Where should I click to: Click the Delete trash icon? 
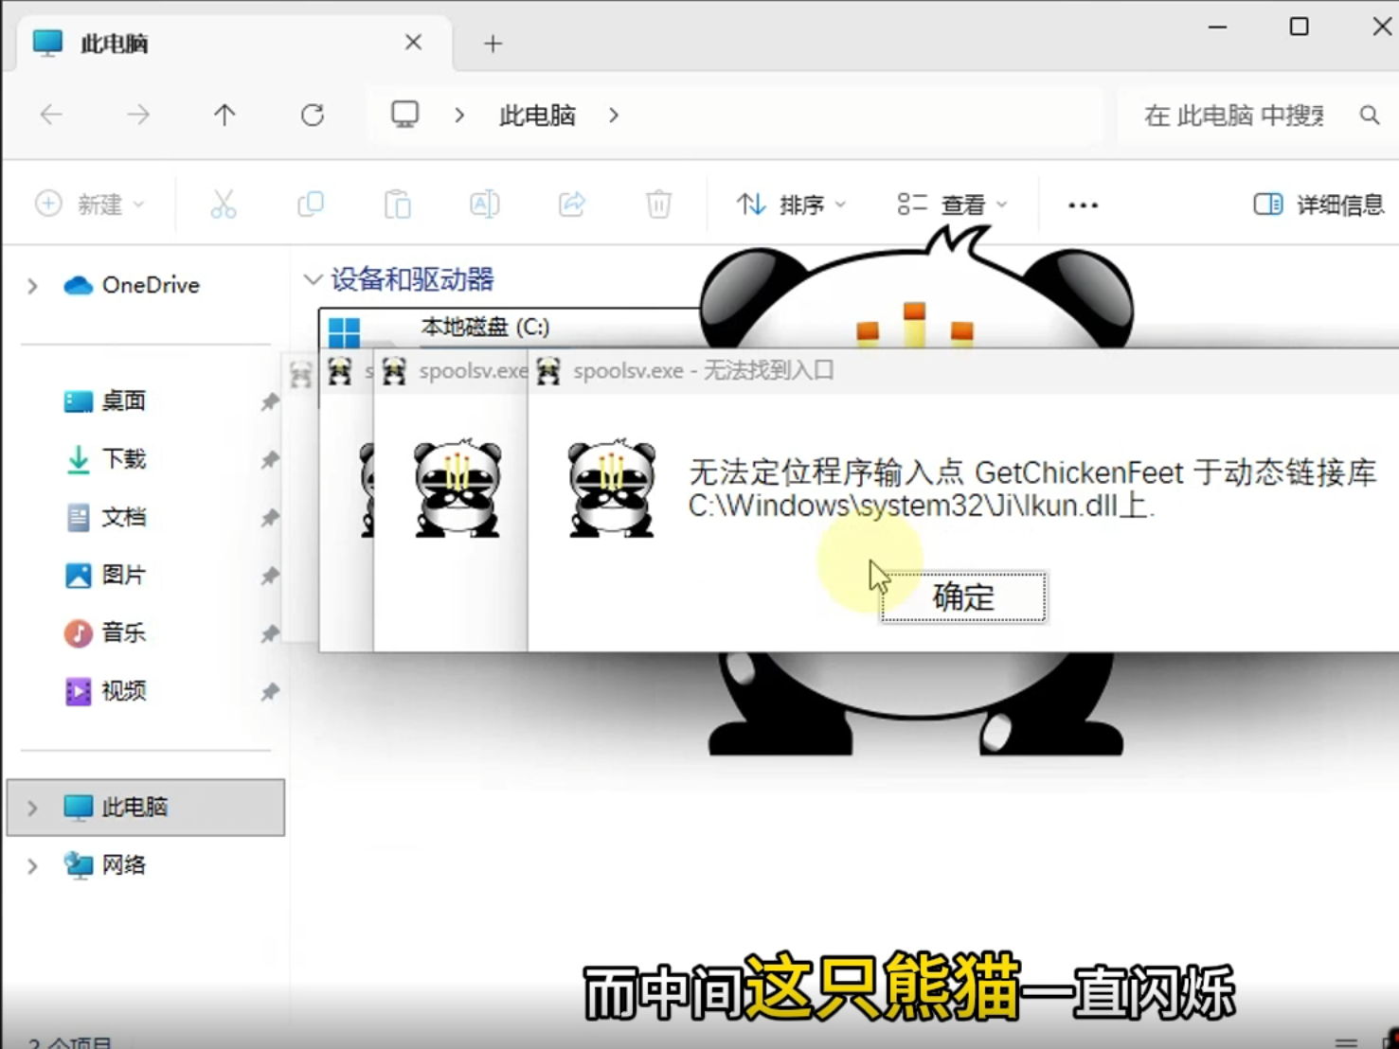click(657, 204)
